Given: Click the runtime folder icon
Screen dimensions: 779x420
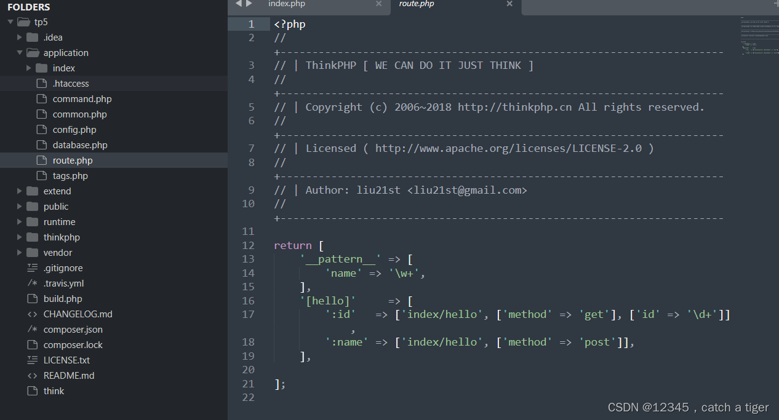Looking at the screenshot, I should tap(33, 222).
